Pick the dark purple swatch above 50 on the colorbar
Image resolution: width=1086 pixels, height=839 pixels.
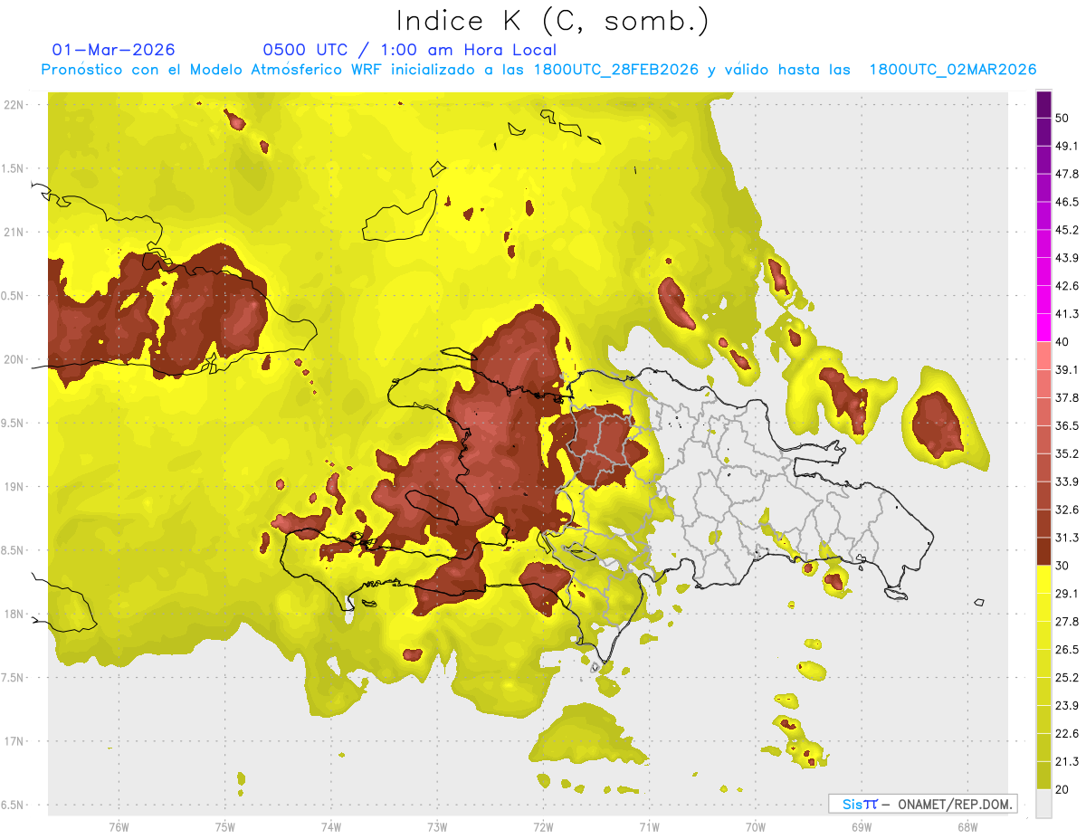point(1043,104)
